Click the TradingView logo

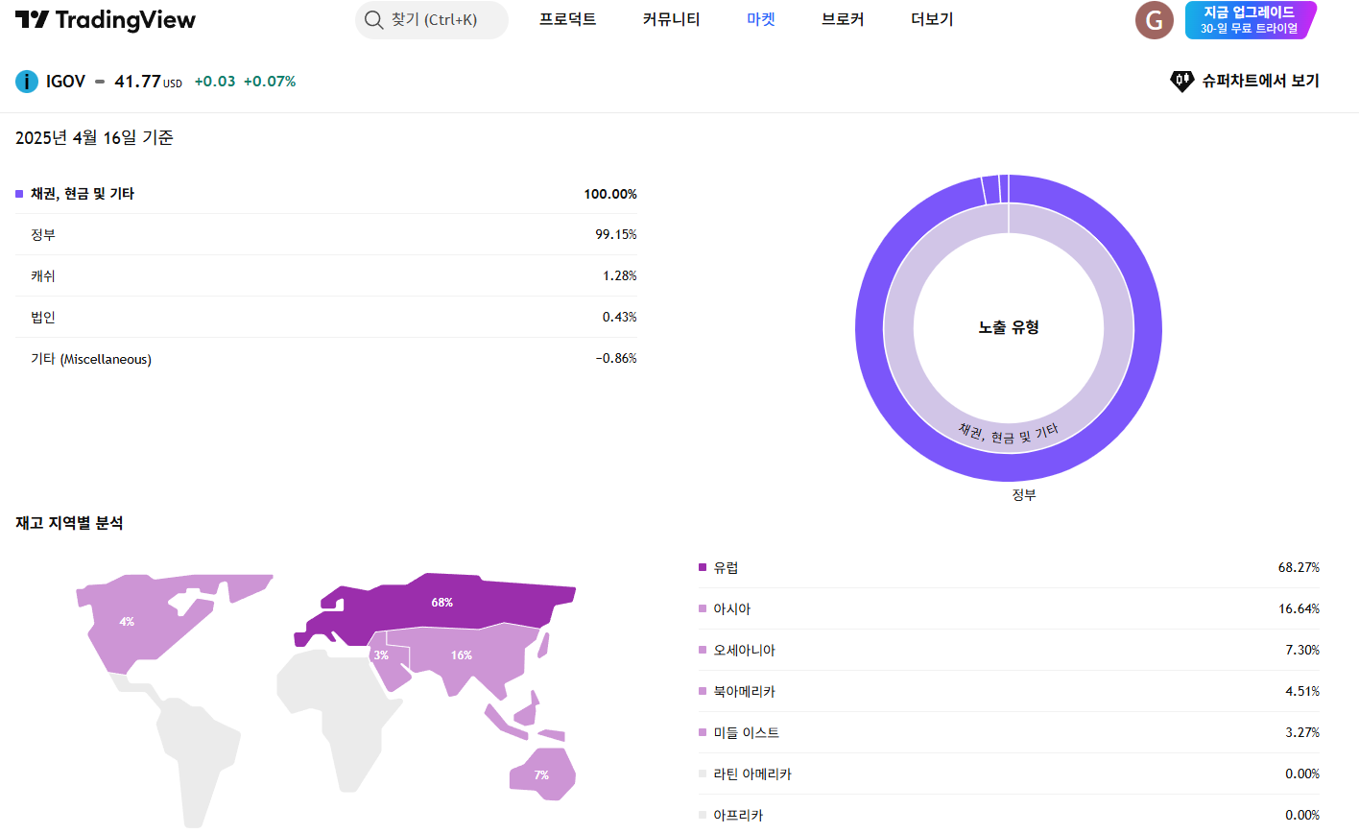coord(106,20)
